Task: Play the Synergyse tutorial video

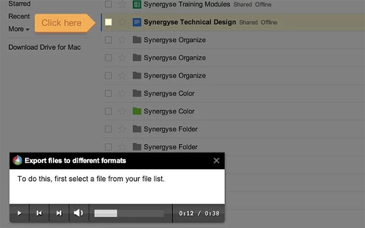Action: (x=19, y=213)
